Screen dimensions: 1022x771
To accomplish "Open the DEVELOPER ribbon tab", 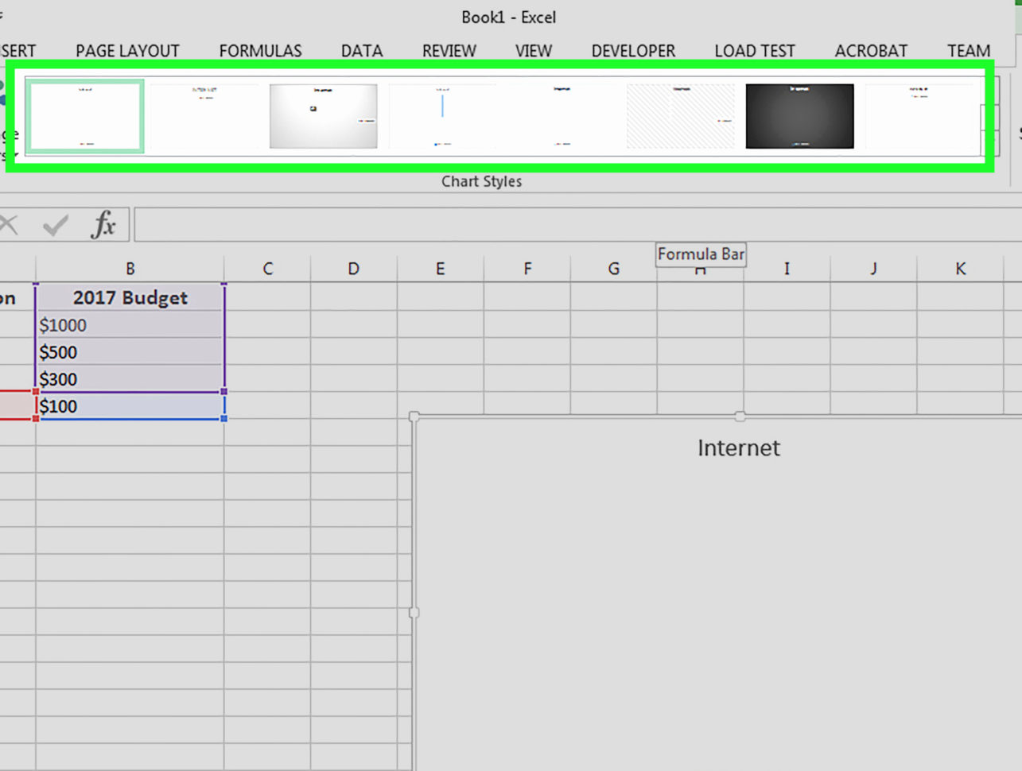I will (633, 50).
